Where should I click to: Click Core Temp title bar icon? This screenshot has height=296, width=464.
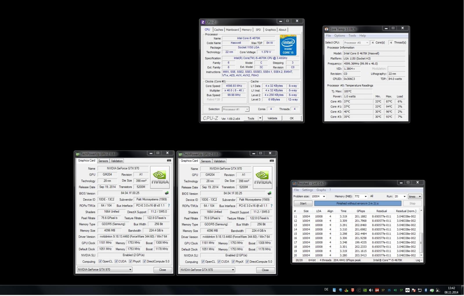[x=327, y=29]
